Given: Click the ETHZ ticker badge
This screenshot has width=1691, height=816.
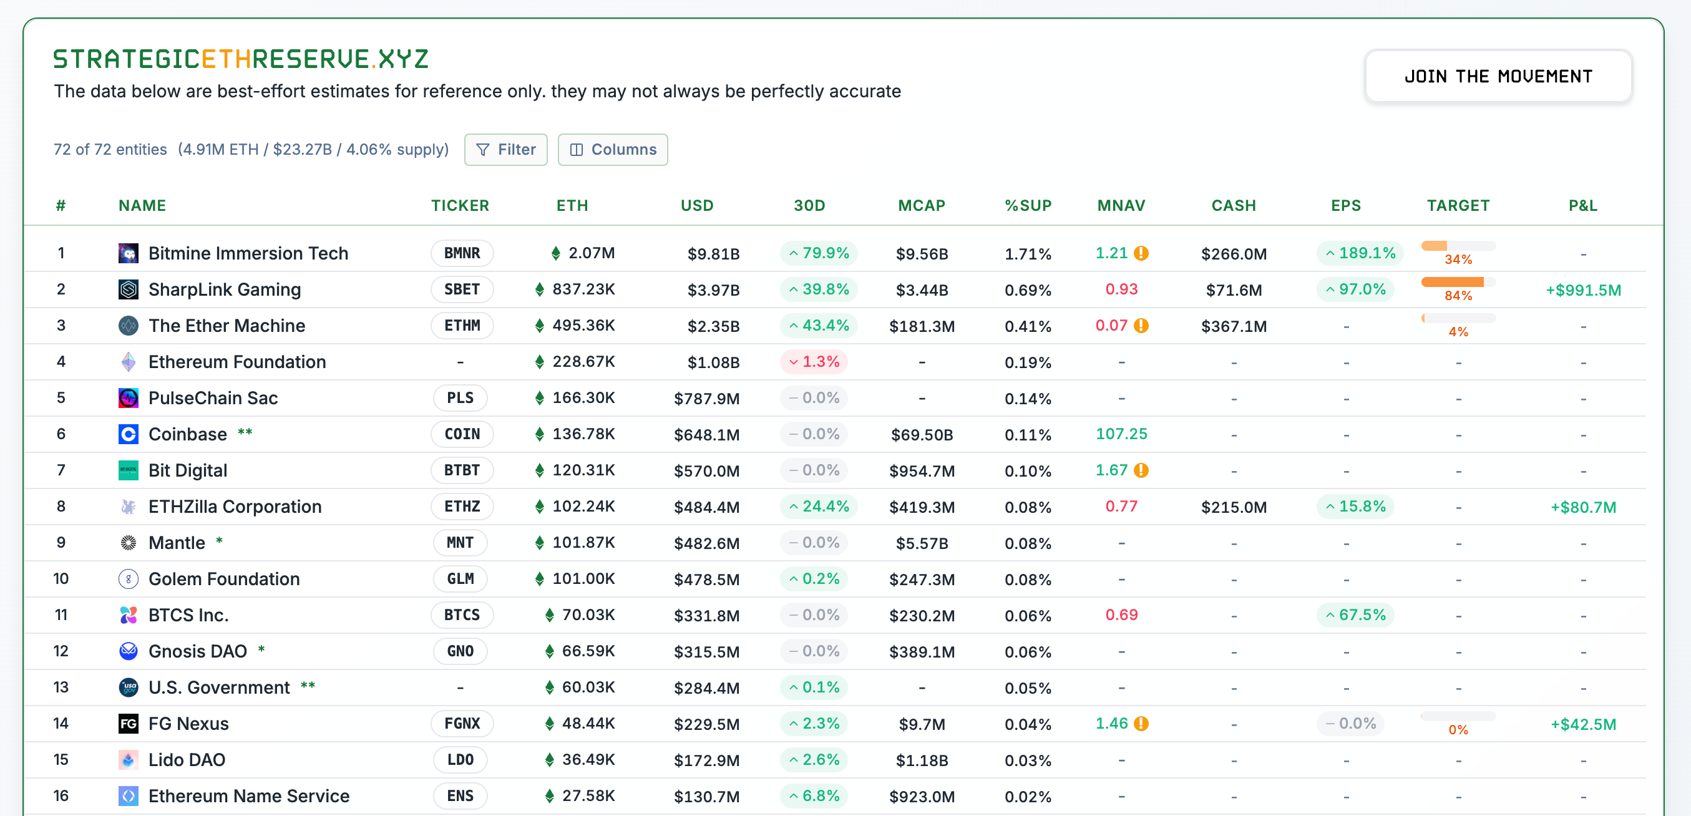Looking at the screenshot, I should pyautogui.click(x=462, y=506).
